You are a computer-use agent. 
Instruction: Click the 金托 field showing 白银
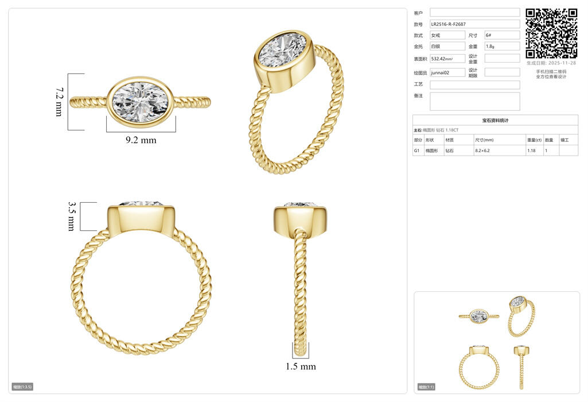(x=447, y=46)
